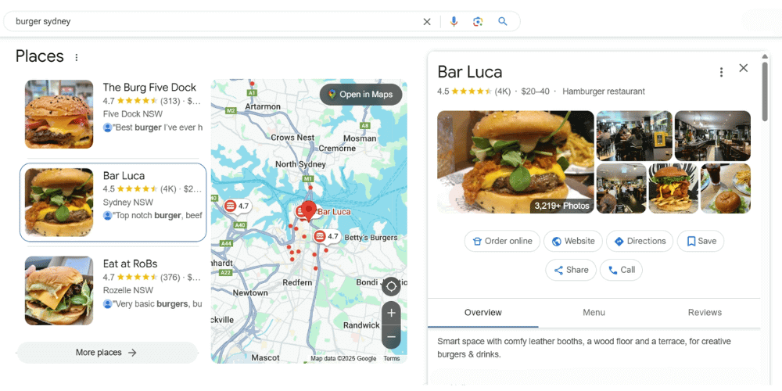Click the Newtown label on map

(x=250, y=293)
